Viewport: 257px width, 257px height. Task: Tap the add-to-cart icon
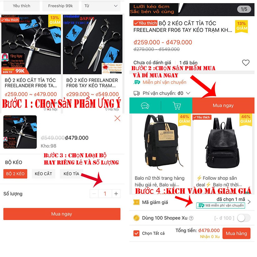click(177, 106)
